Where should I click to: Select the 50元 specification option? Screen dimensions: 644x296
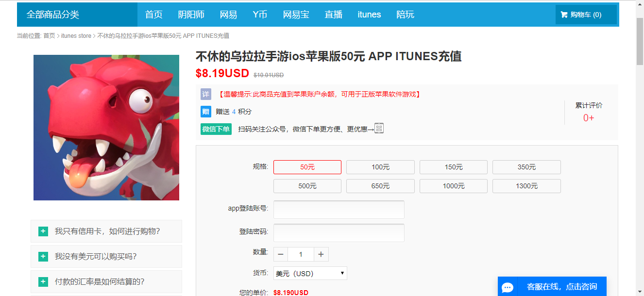pyautogui.click(x=307, y=167)
